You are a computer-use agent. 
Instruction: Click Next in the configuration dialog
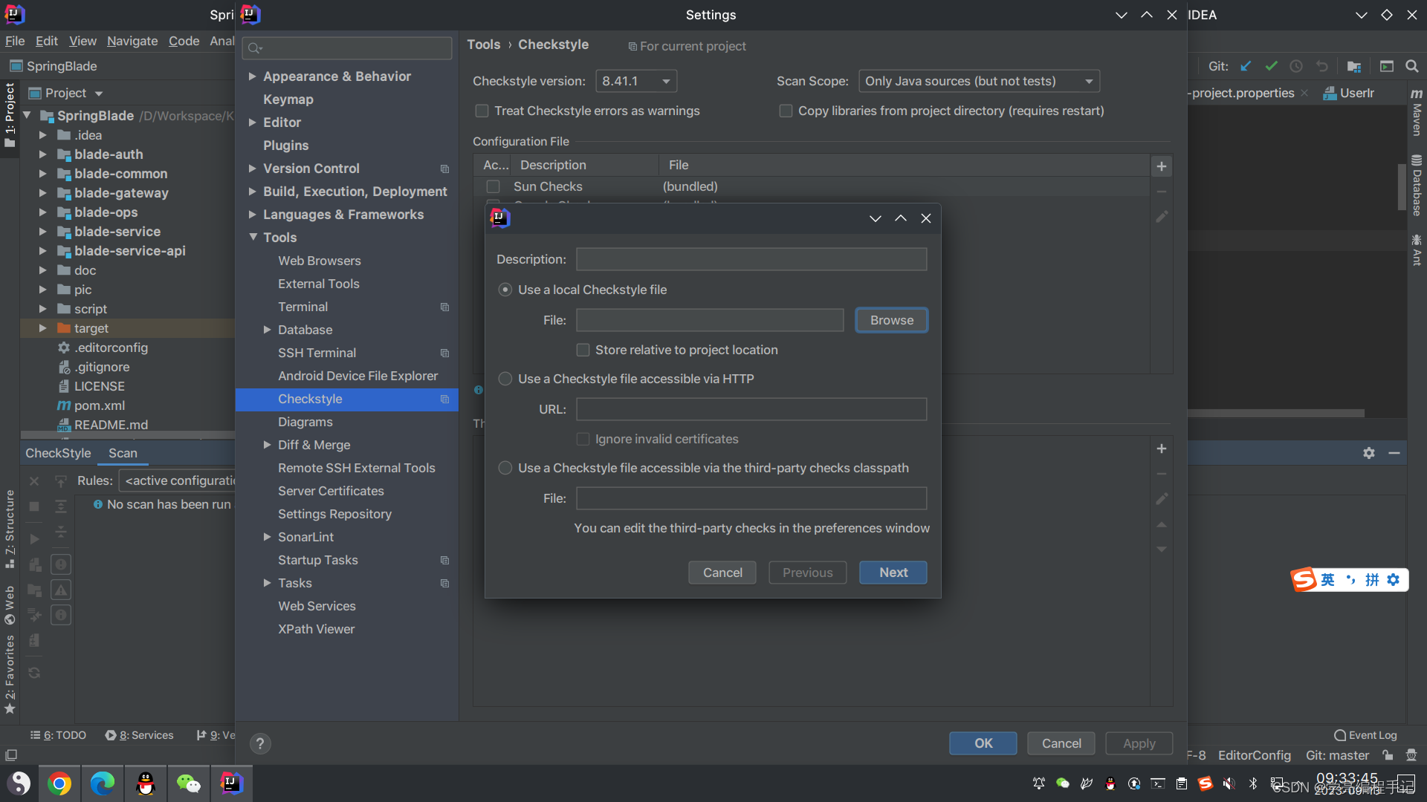(x=893, y=573)
